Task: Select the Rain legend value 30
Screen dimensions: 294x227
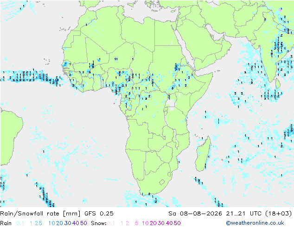Action: coord(68,223)
